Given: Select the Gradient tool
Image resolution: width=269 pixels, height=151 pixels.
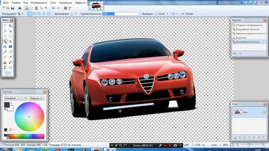Looking at the screenshot, I should 10,47.
